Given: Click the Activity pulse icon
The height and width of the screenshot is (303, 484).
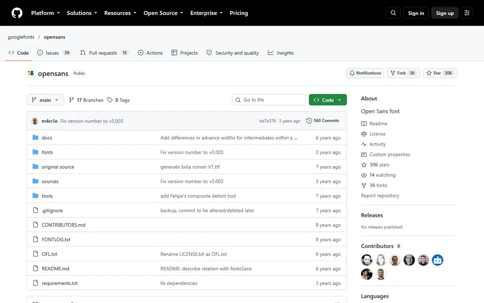Looking at the screenshot, I should click(x=364, y=144).
